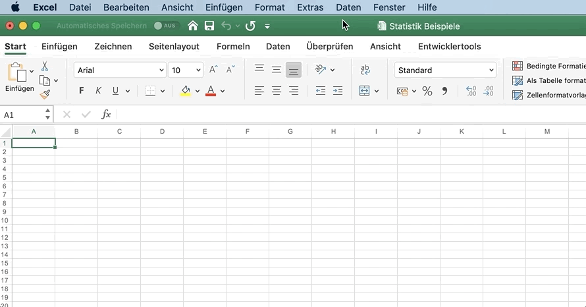This screenshot has width=586, height=307.
Task: Open the Entwicklertools ribbon tab
Action: click(x=450, y=46)
